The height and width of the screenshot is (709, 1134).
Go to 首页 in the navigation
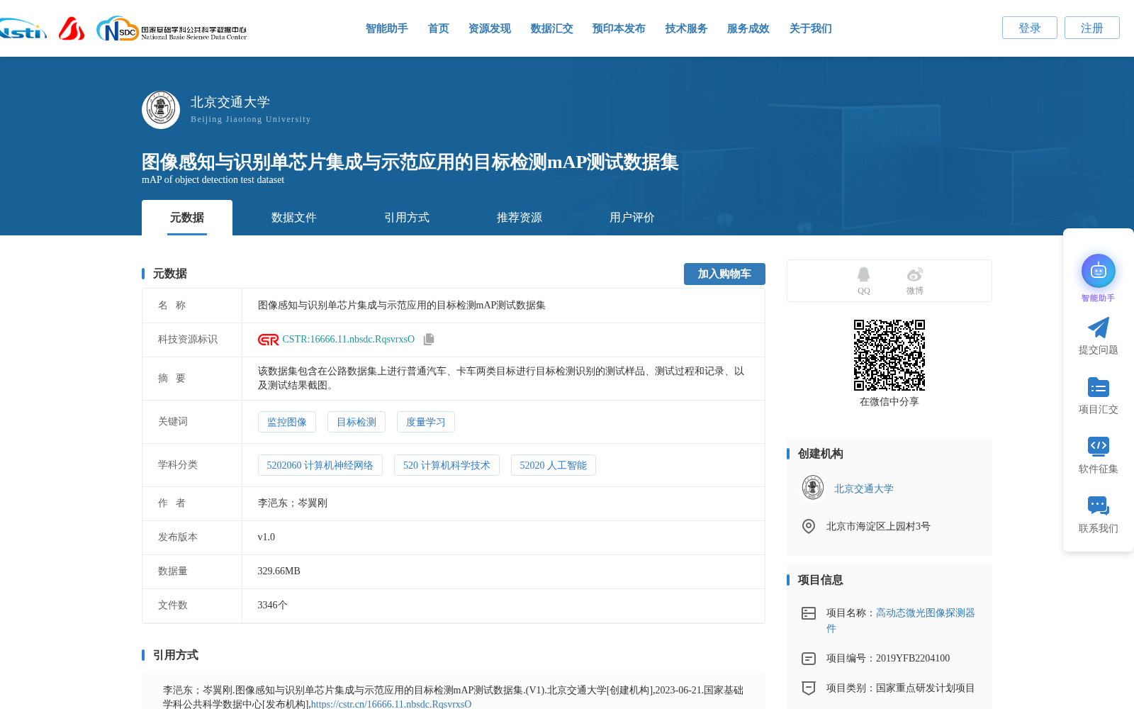pyautogui.click(x=439, y=28)
